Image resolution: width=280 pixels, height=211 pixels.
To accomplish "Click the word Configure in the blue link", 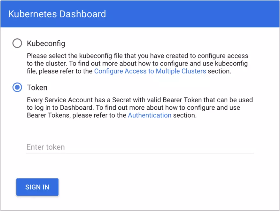I will tap(109, 71).
